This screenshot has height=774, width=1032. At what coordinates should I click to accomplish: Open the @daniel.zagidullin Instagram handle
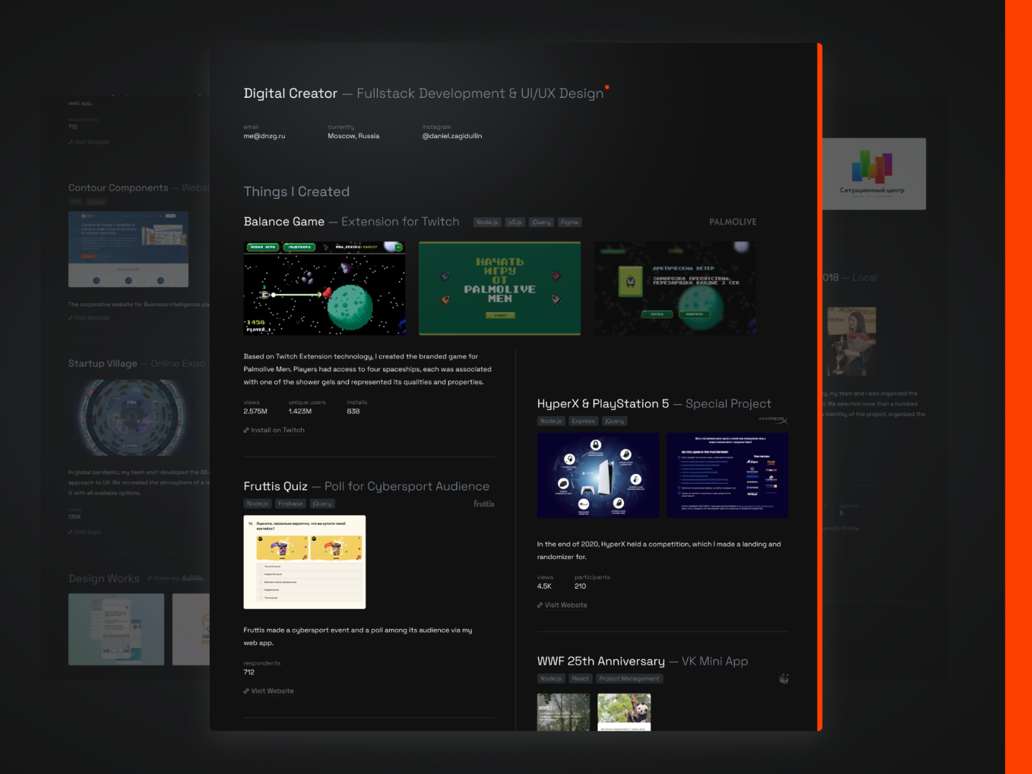click(x=452, y=136)
